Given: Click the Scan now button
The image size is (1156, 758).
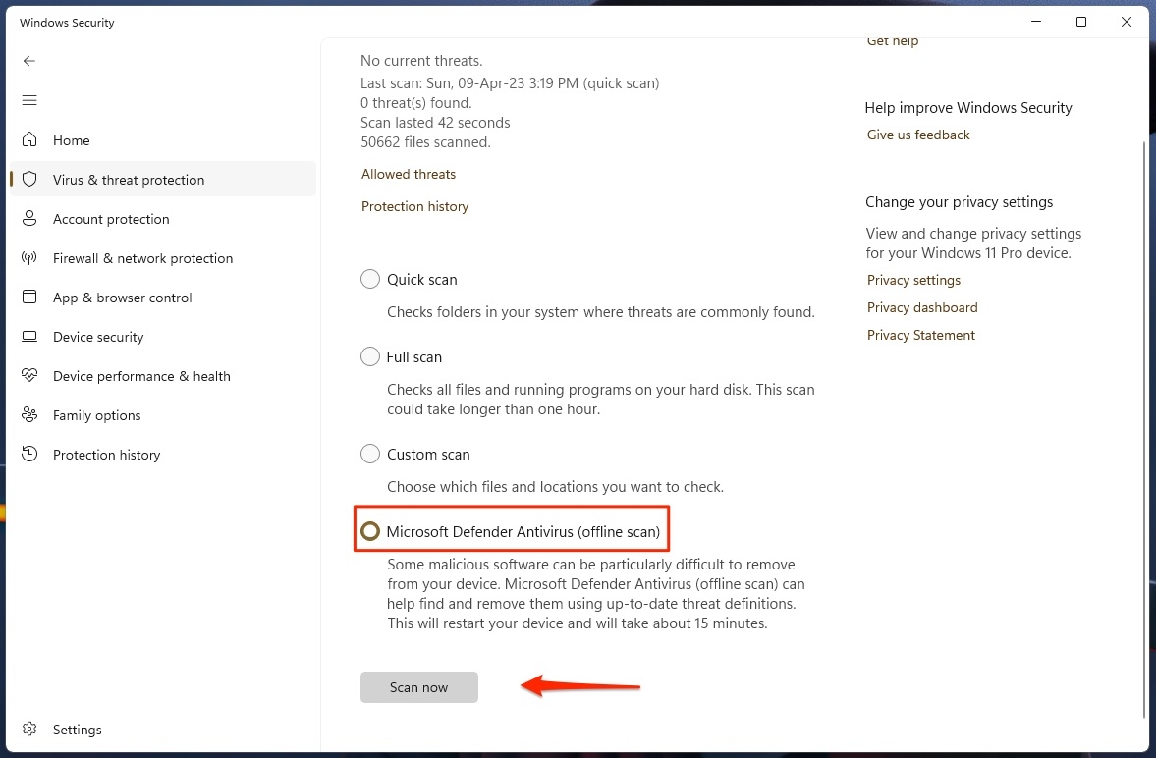Looking at the screenshot, I should [418, 687].
